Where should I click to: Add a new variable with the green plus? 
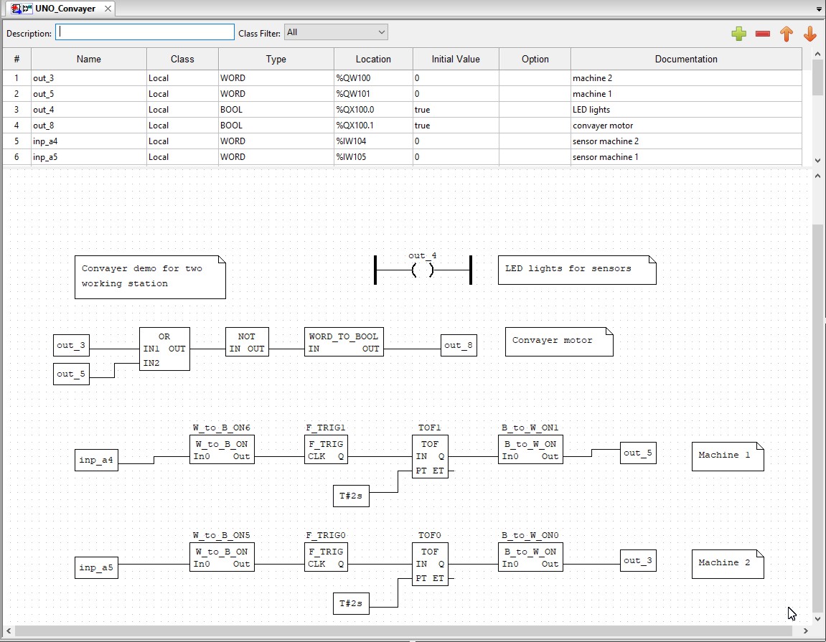click(x=738, y=34)
